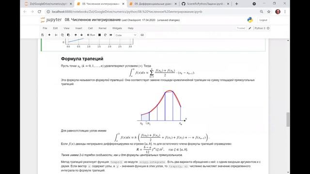
Task: Close the 08. Численное интегрирование tab
Action: [123, 4]
